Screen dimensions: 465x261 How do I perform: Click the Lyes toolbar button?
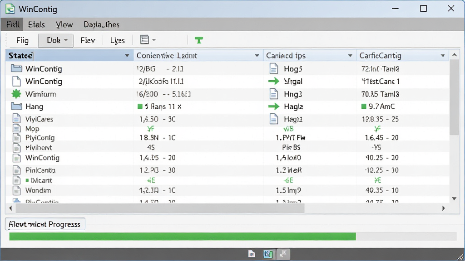[118, 40]
